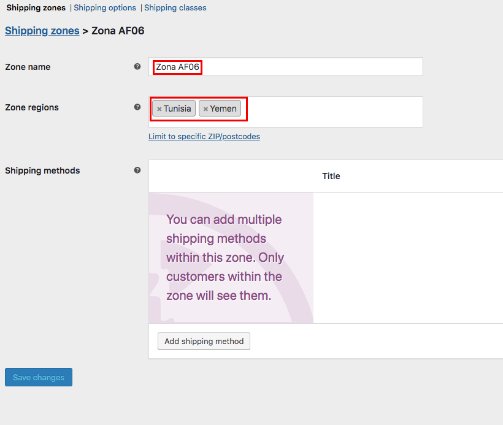
Task: Focus the Zone name text field
Action: (x=307, y=67)
